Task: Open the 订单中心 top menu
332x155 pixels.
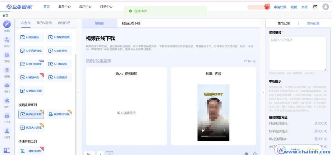Action: (106, 7)
